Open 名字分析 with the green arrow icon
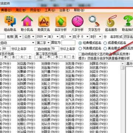133x133 pixels. (x=61, y=23)
